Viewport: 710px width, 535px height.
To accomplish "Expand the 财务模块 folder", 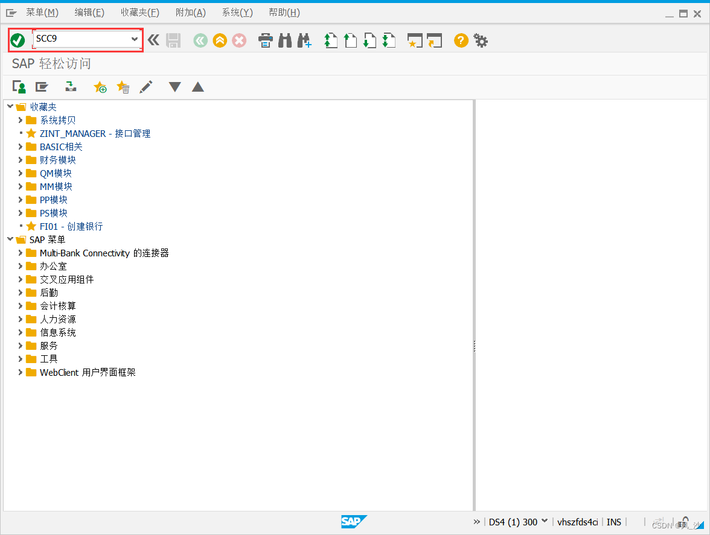I will click(x=20, y=160).
